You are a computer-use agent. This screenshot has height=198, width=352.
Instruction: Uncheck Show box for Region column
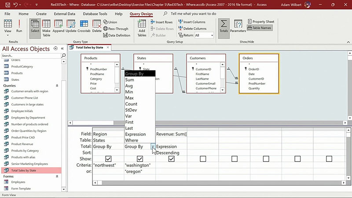108,159
